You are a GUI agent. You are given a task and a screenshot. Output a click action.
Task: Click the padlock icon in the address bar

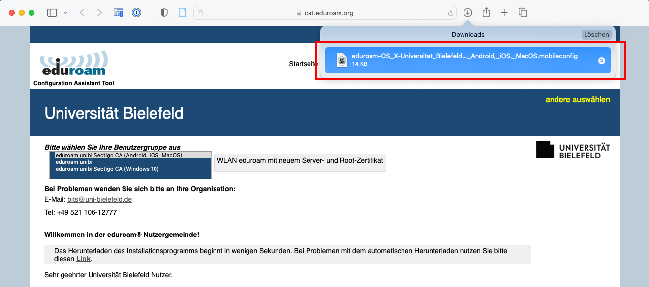point(299,13)
